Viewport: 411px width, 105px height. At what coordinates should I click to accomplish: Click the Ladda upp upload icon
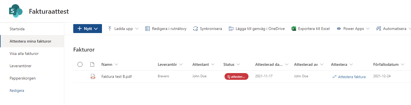click(x=110, y=29)
